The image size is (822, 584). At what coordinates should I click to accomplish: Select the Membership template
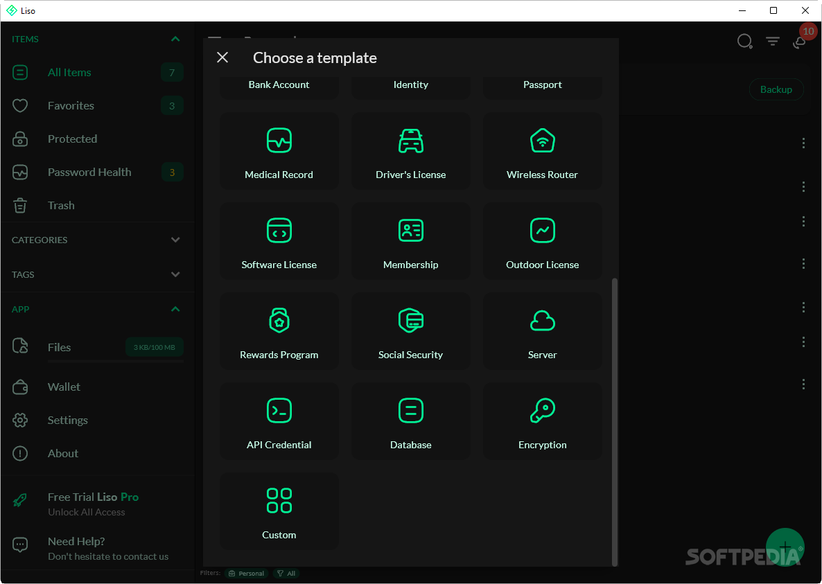pos(410,242)
